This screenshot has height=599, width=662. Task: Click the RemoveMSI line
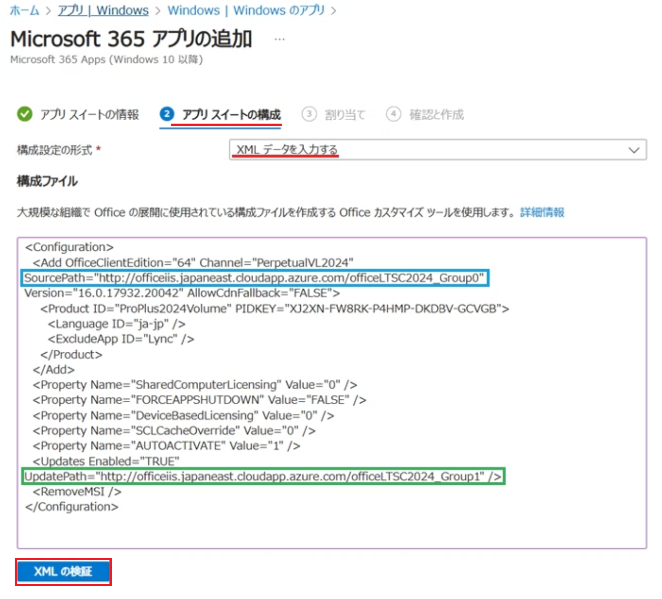(x=77, y=492)
